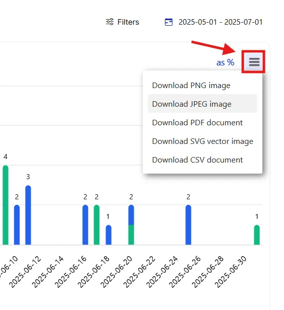Choose Download PNG image
This screenshot has width=284, height=310.
[x=203, y=86]
